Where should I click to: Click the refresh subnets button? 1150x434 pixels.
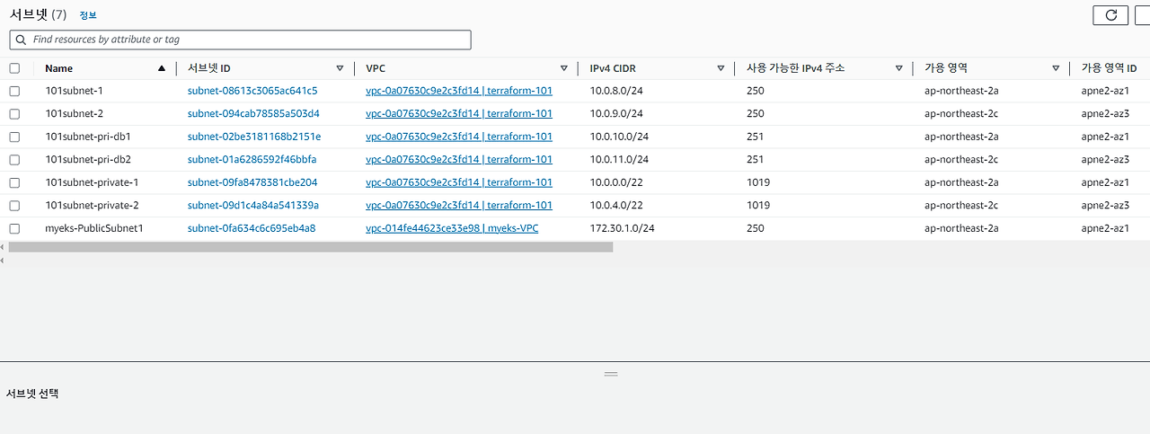(1110, 14)
